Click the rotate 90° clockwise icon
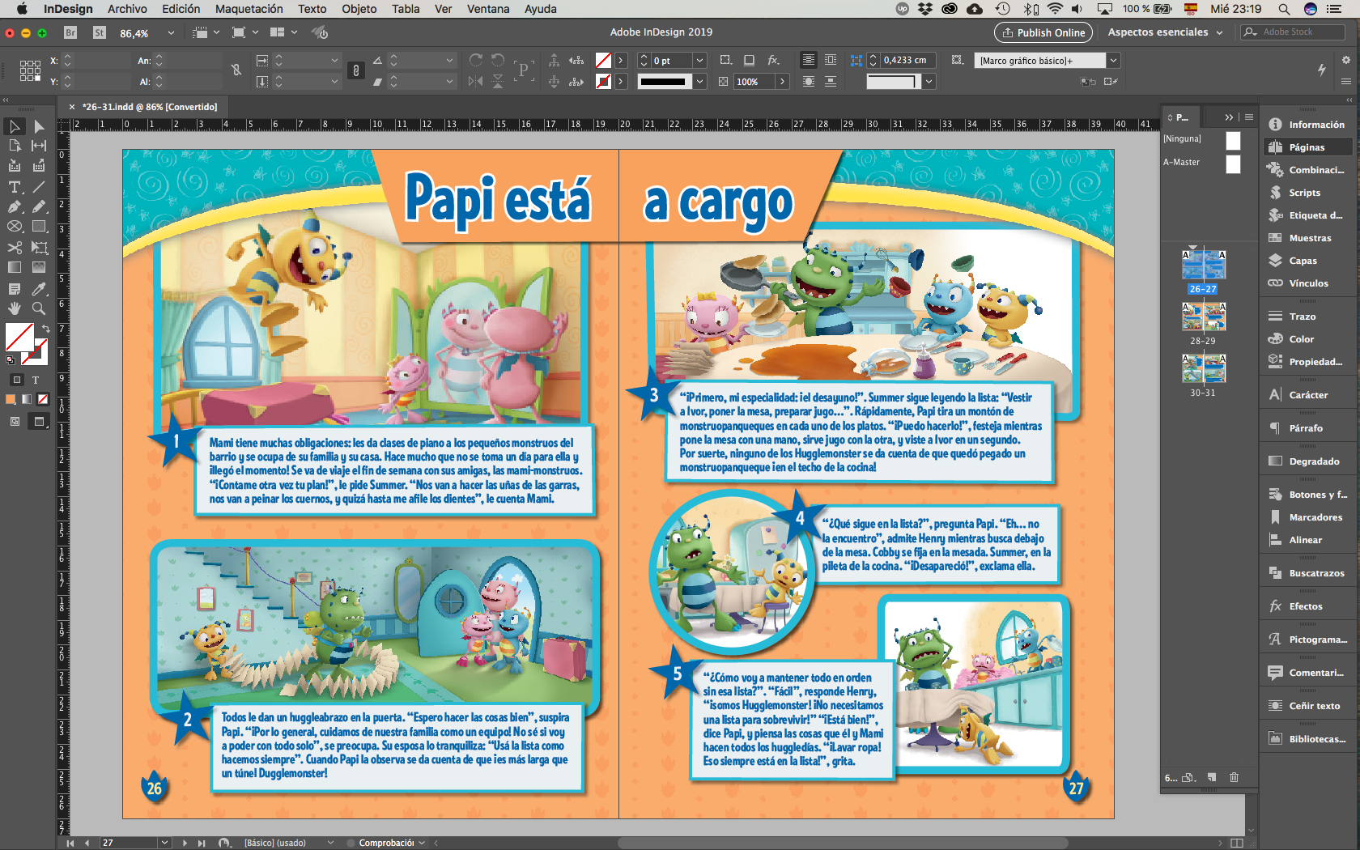Image resolution: width=1360 pixels, height=850 pixels. pyautogui.click(x=476, y=60)
